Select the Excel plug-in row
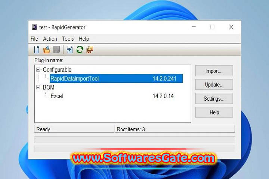Viewport: 269px width, 179px height. point(112,96)
